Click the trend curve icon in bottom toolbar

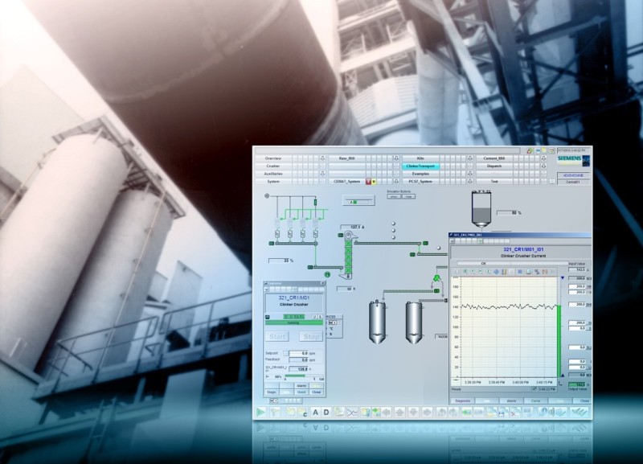pyautogui.click(x=351, y=412)
